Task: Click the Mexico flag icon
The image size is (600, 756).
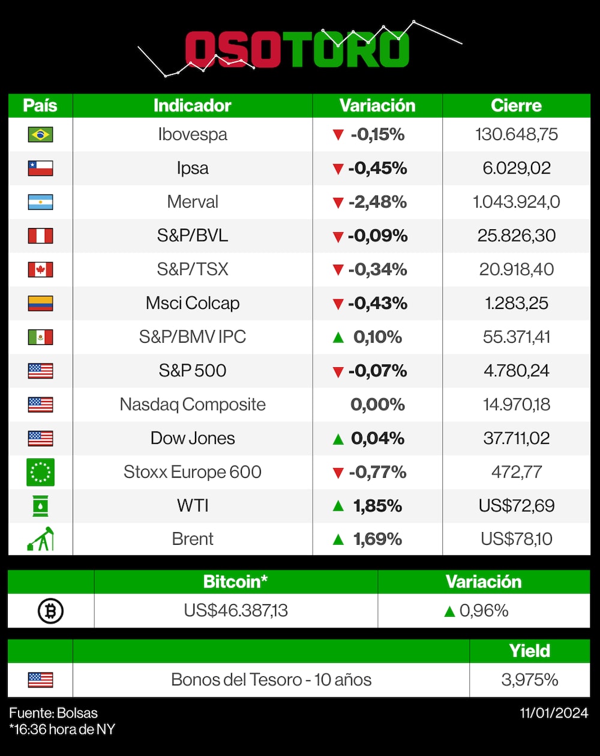Action: pos(40,337)
